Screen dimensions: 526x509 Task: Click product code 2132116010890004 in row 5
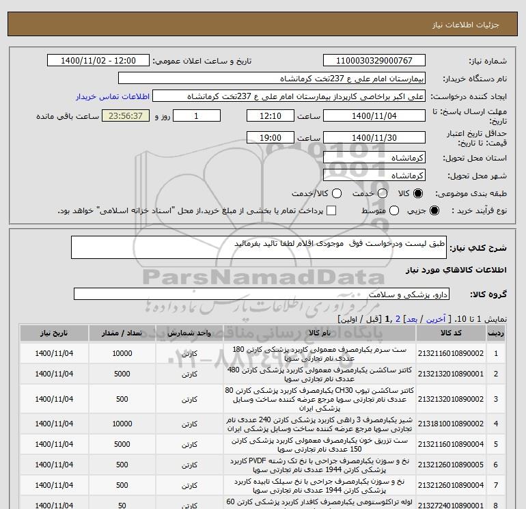[x=451, y=444]
